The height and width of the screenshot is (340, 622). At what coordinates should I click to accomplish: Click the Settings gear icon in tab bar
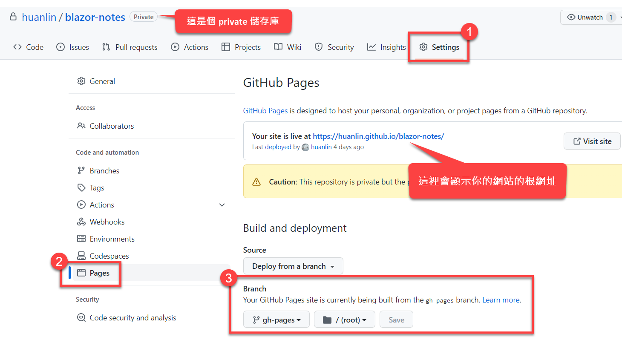(423, 47)
